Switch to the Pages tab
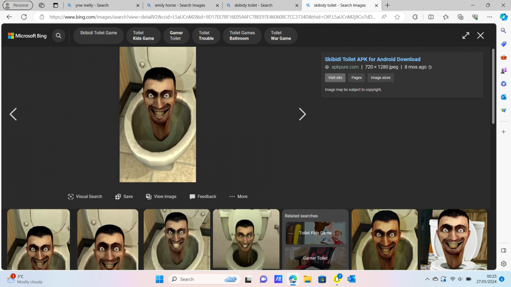This screenshot has width=511, height=287. pos(356,78)
